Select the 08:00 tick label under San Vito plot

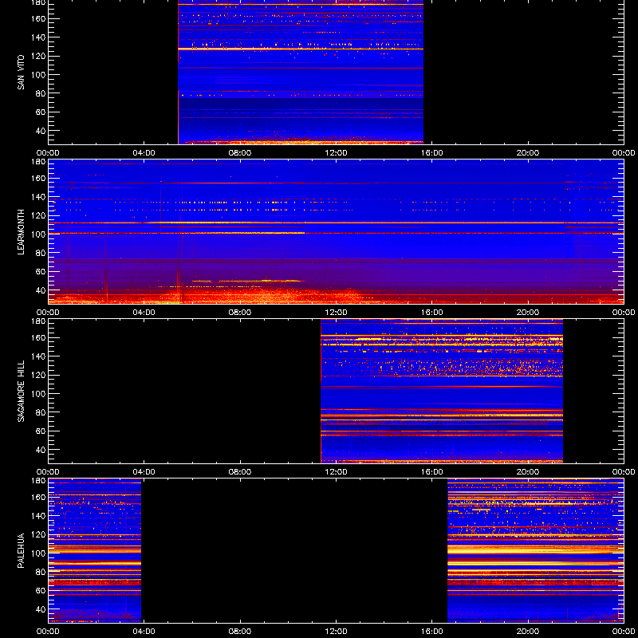pyautogui.click(x=240, y=153)
